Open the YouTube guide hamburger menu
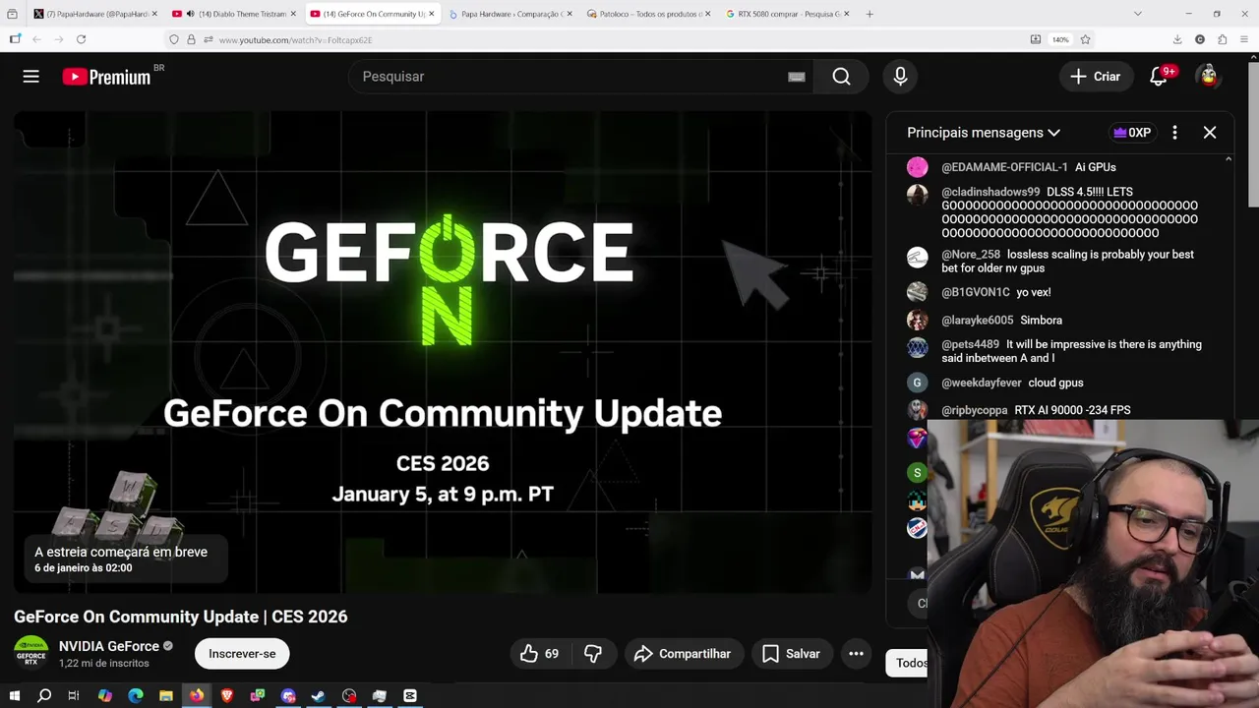The width and height of the screenshot is (1259, 708). click(31, 76)
